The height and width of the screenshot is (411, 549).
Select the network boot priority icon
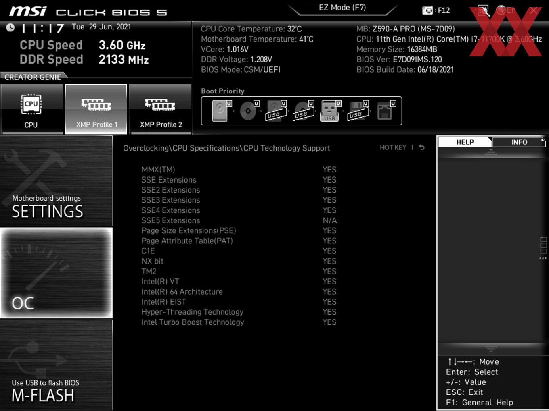(386, 111)
